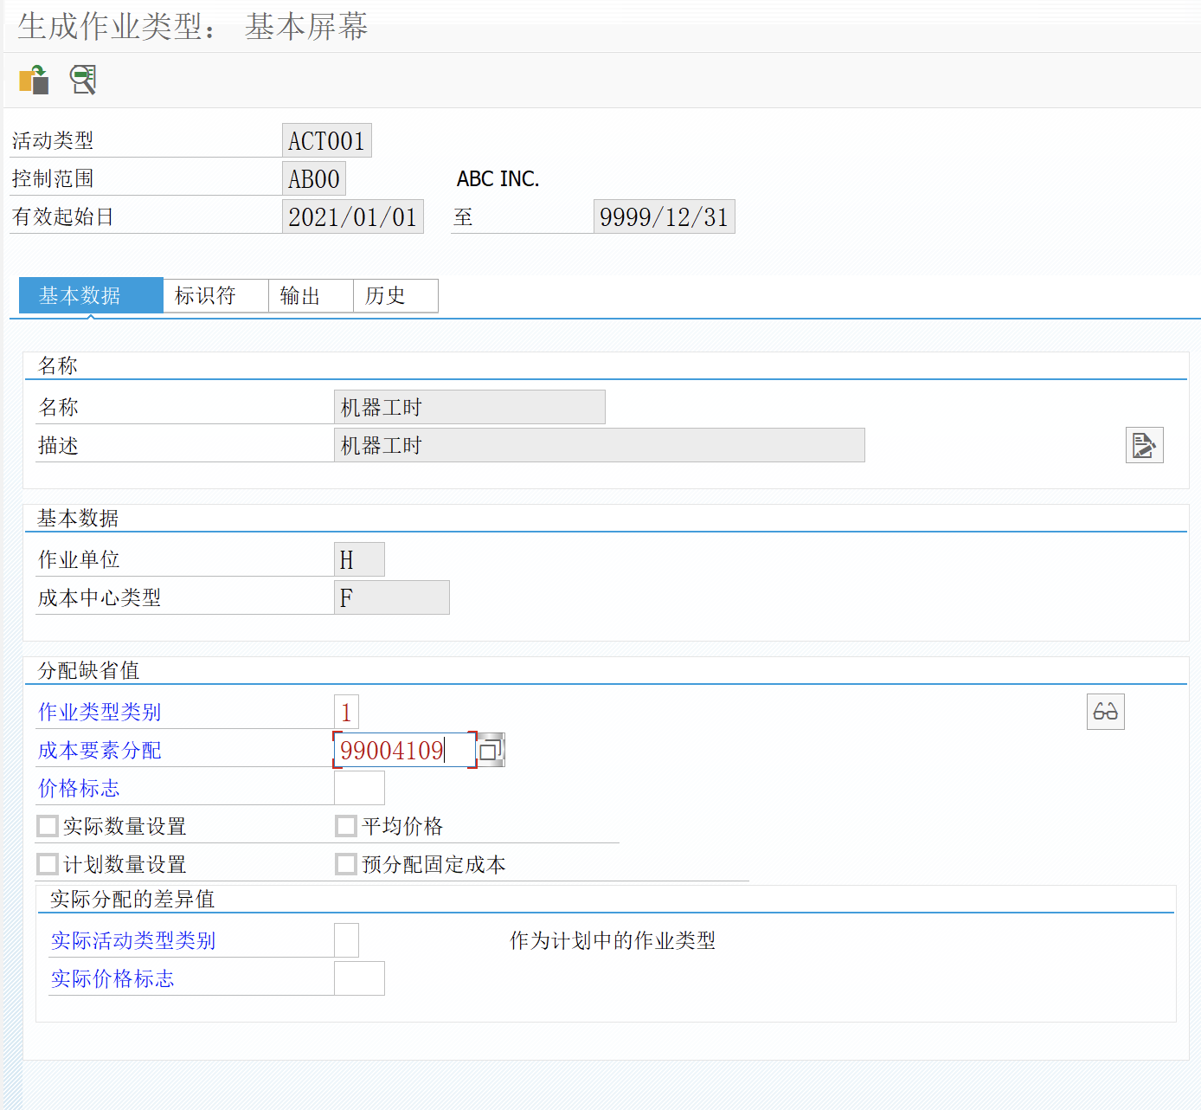Click the 名称 field with 机器工时
This screenshot has height=1110, width=1201.
coord(470,407)
